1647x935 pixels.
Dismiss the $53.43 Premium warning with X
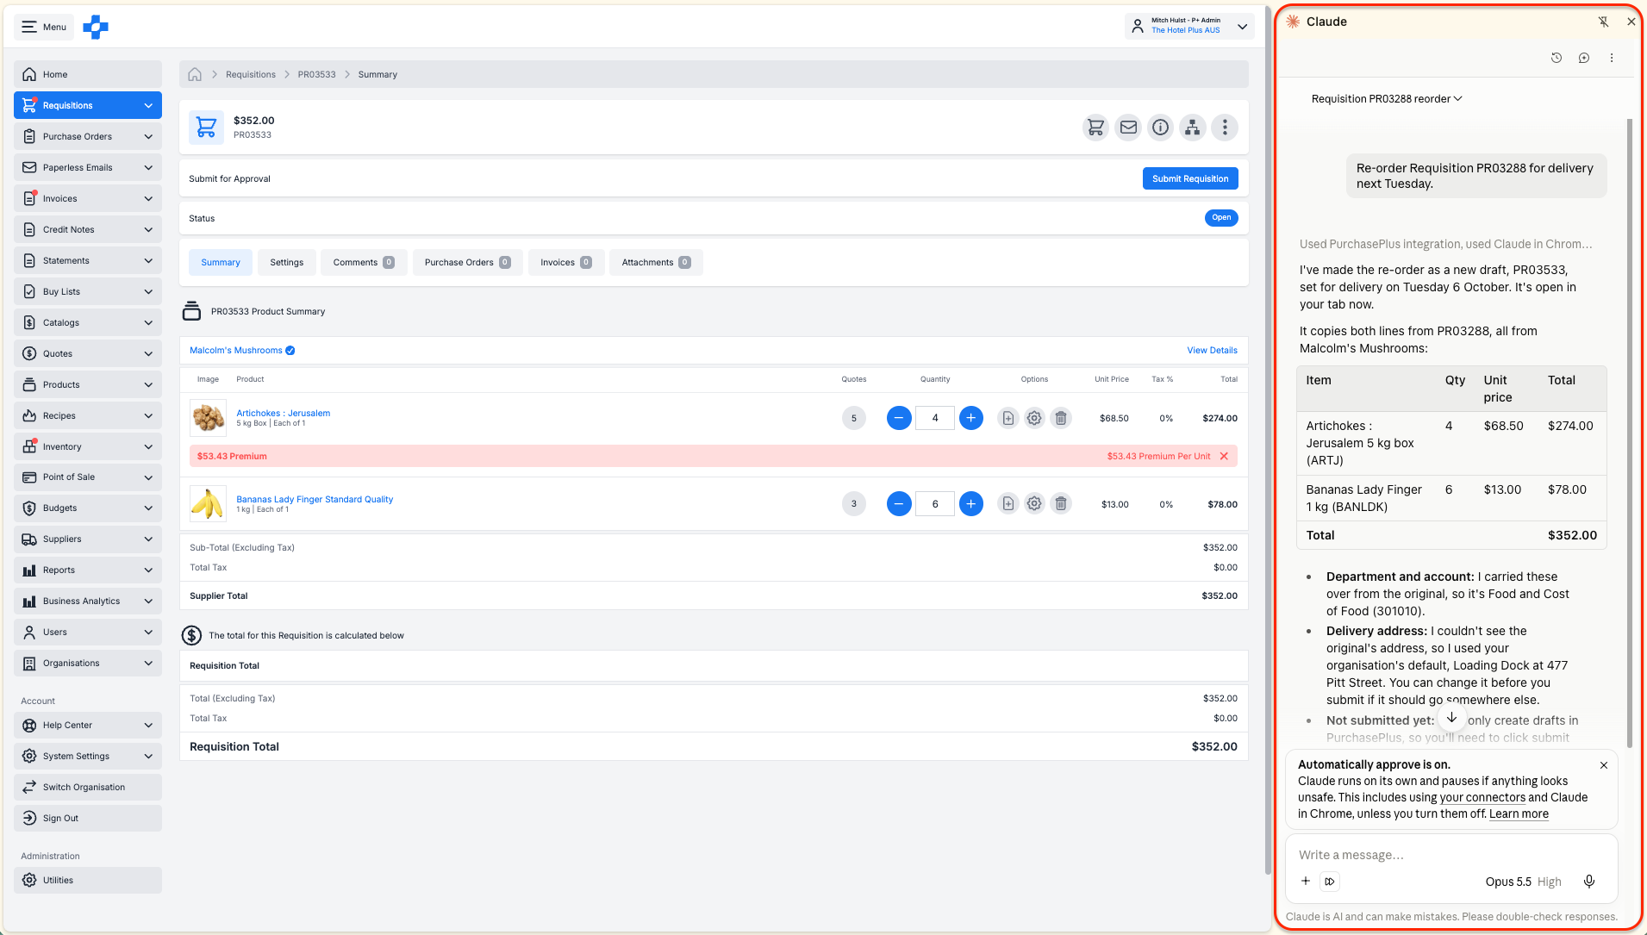point(1224,456)
